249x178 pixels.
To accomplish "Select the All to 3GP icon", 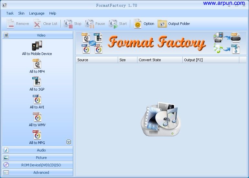I will pyautogui.click(x=37, y=81).
